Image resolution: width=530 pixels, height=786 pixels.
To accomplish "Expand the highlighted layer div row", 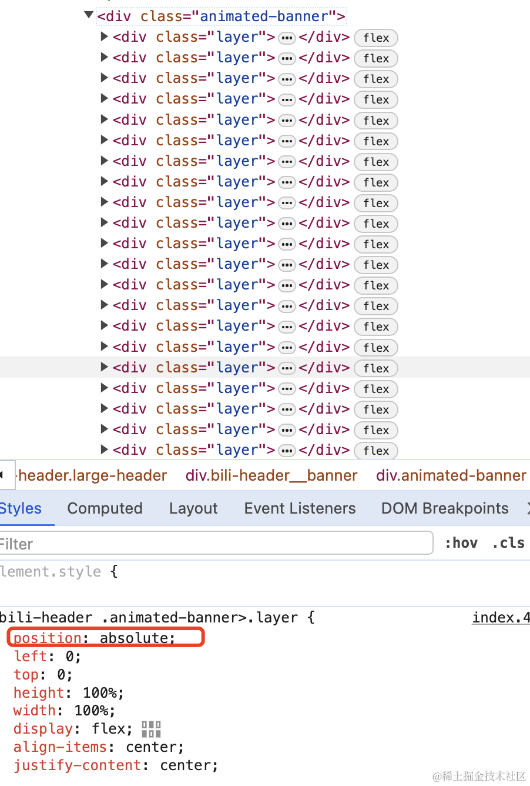I will tap(105, 367).
